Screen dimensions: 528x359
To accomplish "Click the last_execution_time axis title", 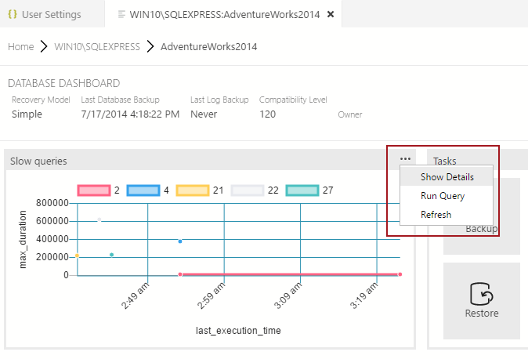I will (x=238, y=330).
